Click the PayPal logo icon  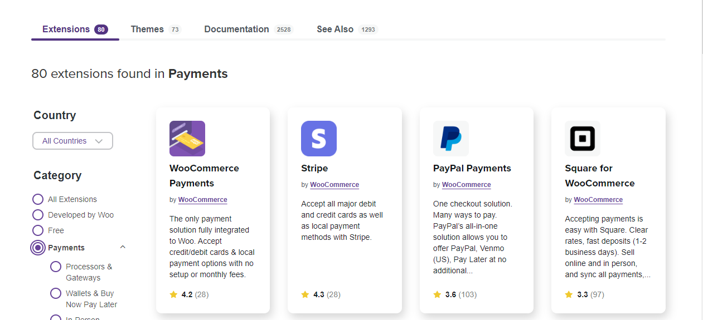[x=450, y=139]
